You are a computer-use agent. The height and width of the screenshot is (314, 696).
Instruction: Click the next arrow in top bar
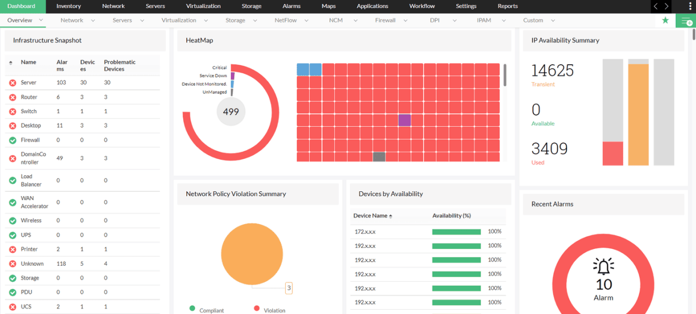tap(667, 6)
